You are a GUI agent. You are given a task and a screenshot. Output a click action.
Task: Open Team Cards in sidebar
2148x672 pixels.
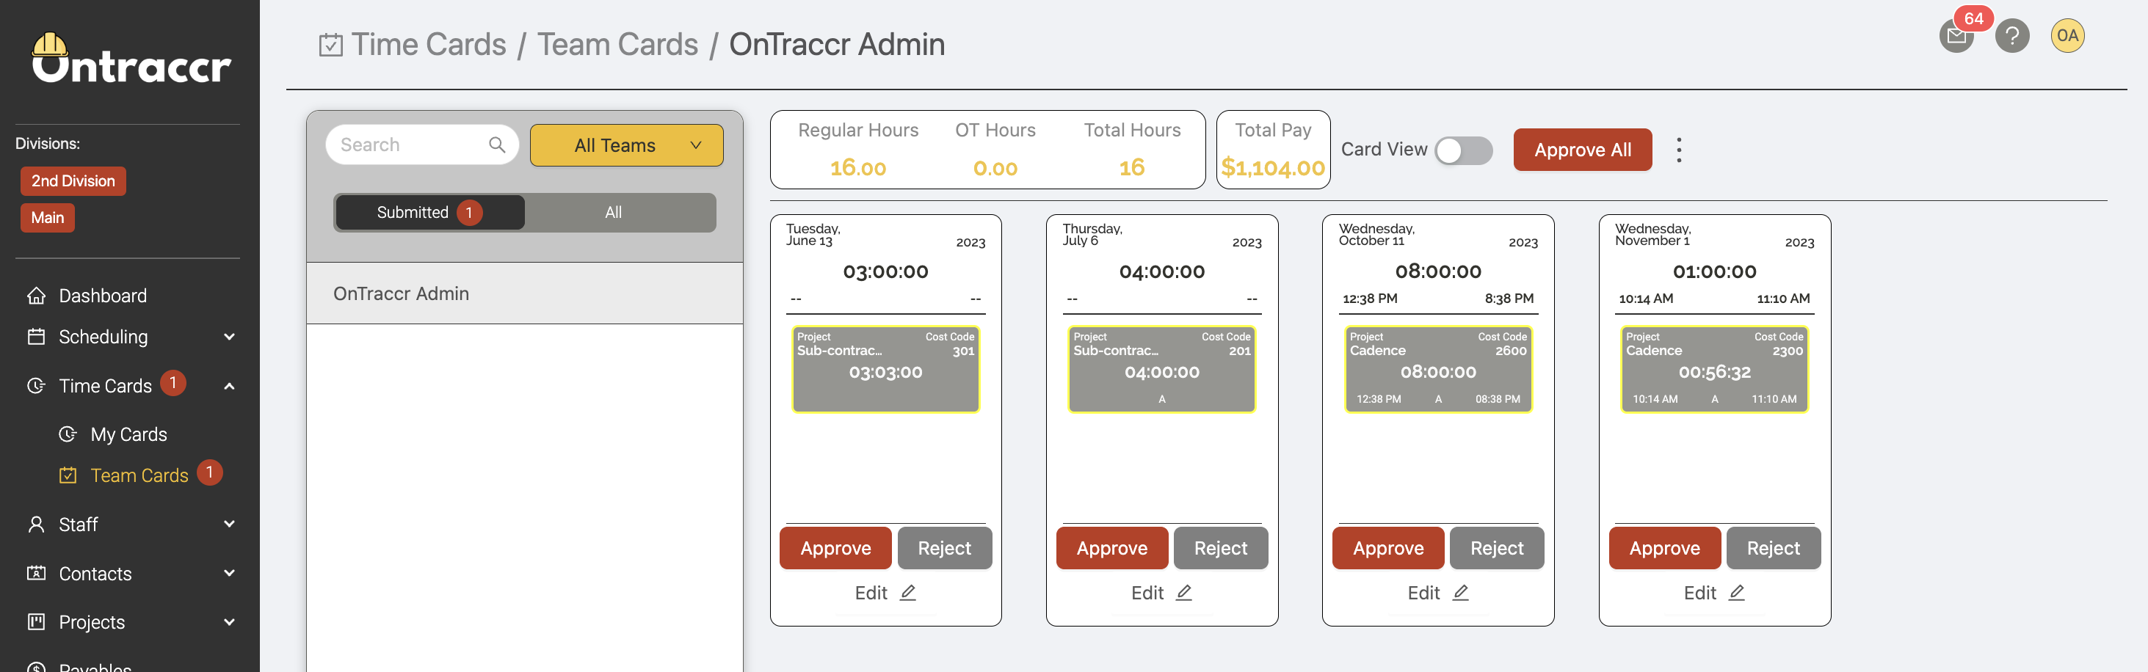(x=139, y=475)
